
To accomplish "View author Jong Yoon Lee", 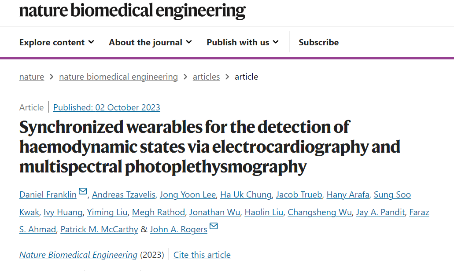I will point(188,194).
